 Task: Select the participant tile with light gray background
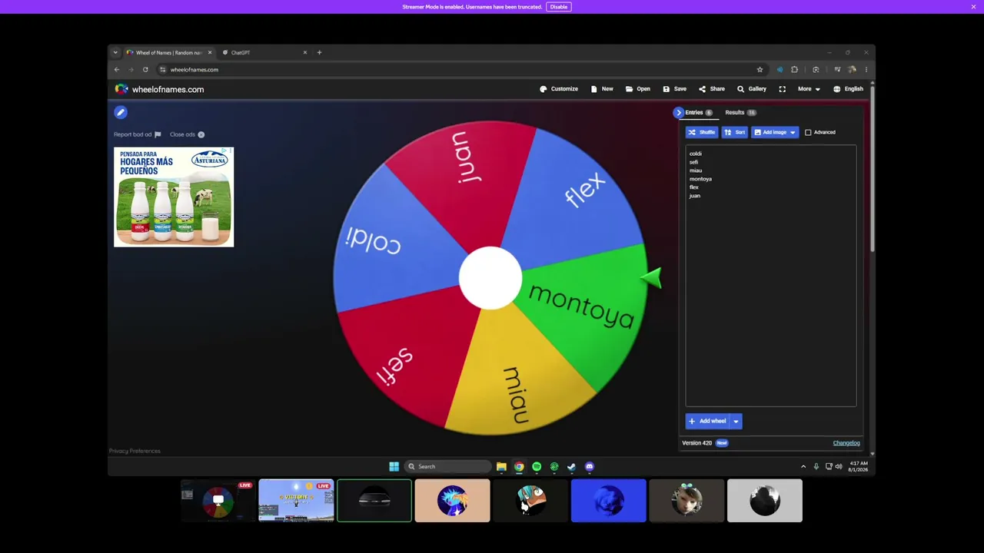click(764, 501)
